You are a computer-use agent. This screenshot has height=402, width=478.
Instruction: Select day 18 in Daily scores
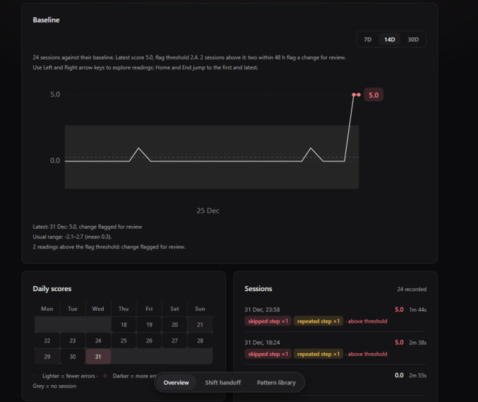pyautogui.click(x=124, y=325)
